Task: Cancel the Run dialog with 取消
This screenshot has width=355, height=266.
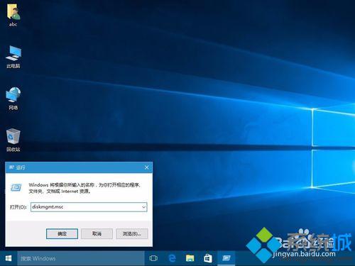Action: coord(97,234)
